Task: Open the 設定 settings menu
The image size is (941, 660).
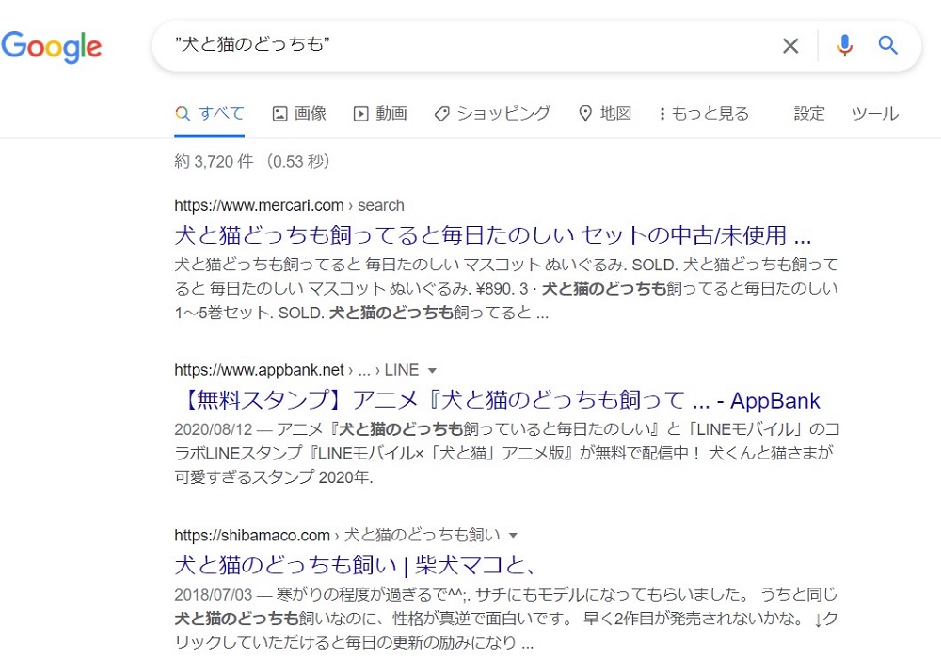Action: coord(809,114)
